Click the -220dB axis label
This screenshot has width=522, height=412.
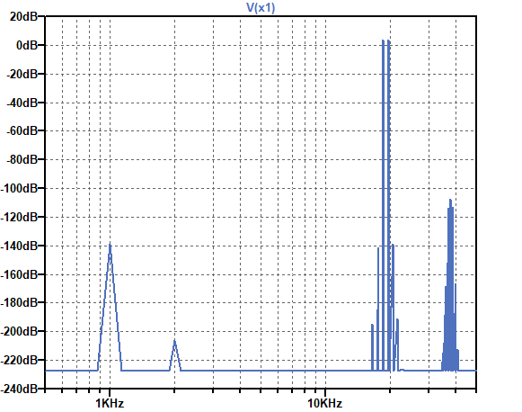click(x=19, y=360)
